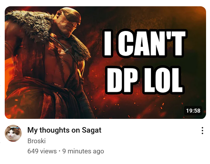This screenshot has height=164, width=210.
Task: Click the 'DP LOL' text on thumbnail
Action: coord(145,80)
